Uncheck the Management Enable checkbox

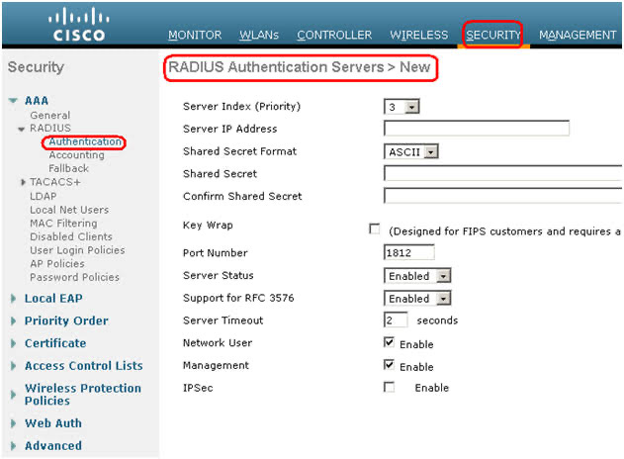[389, 365]
